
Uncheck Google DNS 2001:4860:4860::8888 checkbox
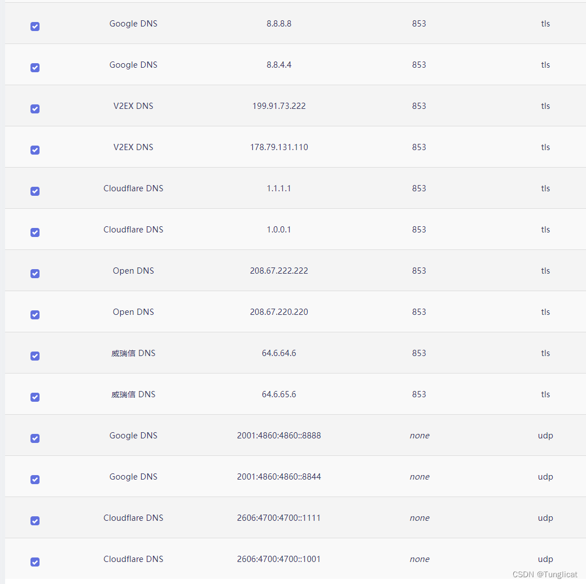pos(35,438)
